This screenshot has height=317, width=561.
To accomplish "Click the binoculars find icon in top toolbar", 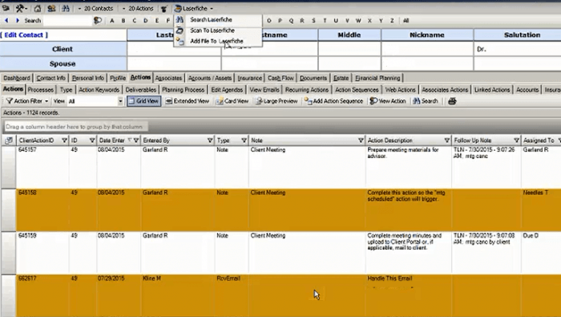I will (66, 8).
